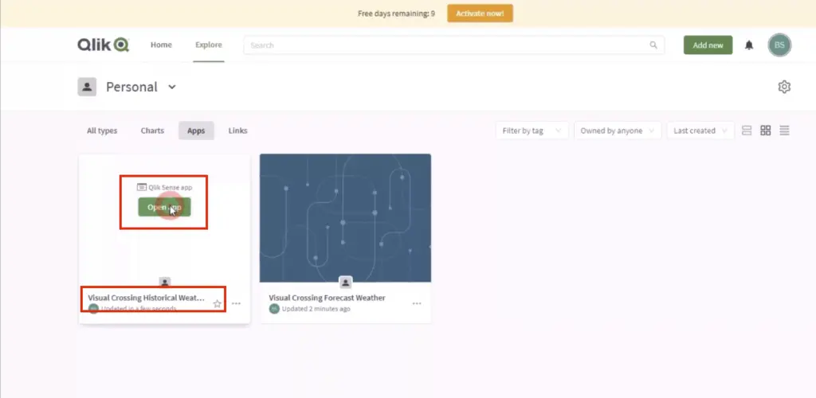Switch to grid tile view
816x398 pixels.
coord(766,131)
